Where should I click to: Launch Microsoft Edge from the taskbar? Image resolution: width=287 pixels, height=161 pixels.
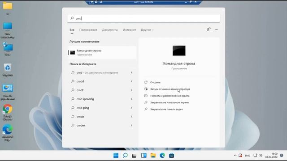tap(162, 156)
